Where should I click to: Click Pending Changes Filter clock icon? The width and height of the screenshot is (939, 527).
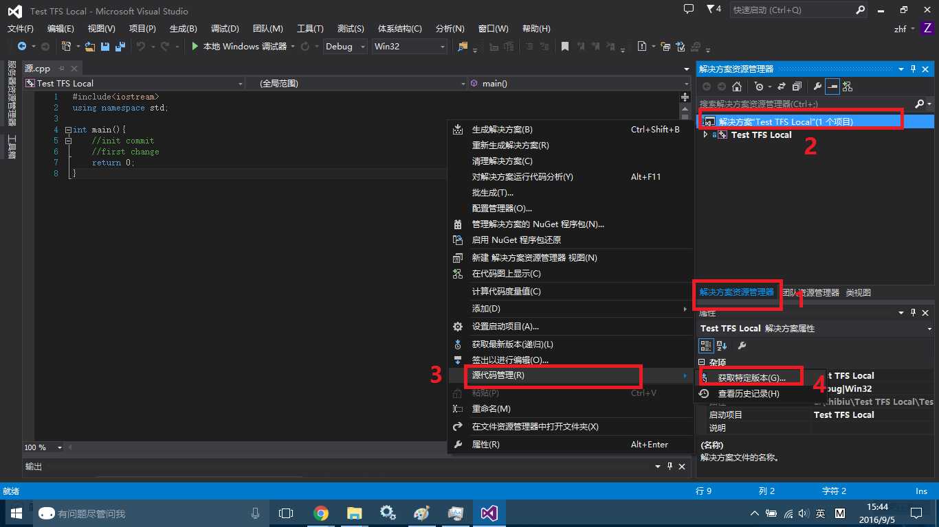pyautogui.click(x=758, y=86)
